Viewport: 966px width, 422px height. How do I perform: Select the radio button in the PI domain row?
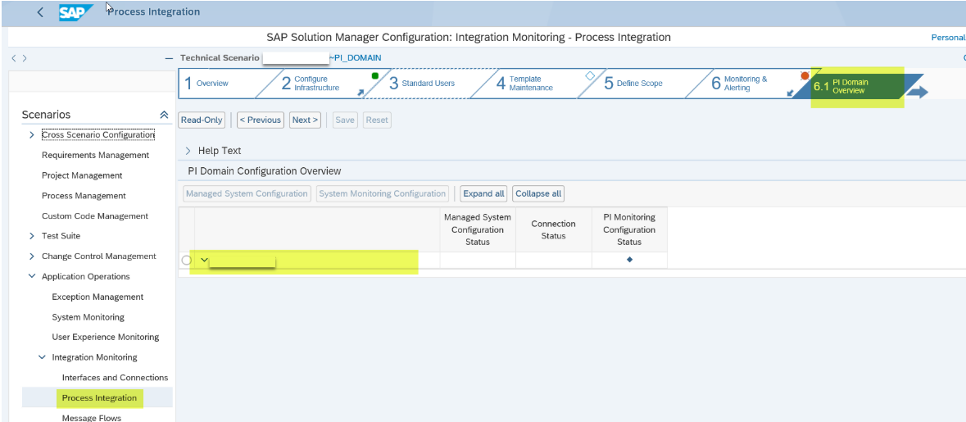pos(187,260)
